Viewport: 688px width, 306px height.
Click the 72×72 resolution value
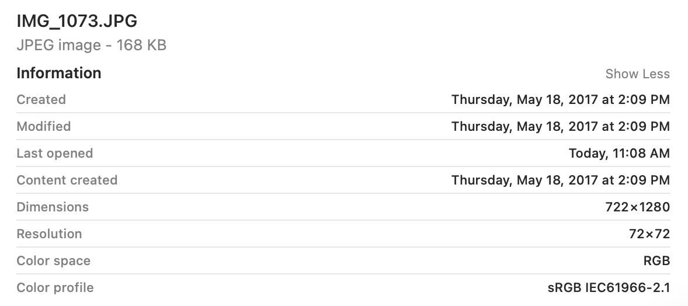(x=649, y=234)
